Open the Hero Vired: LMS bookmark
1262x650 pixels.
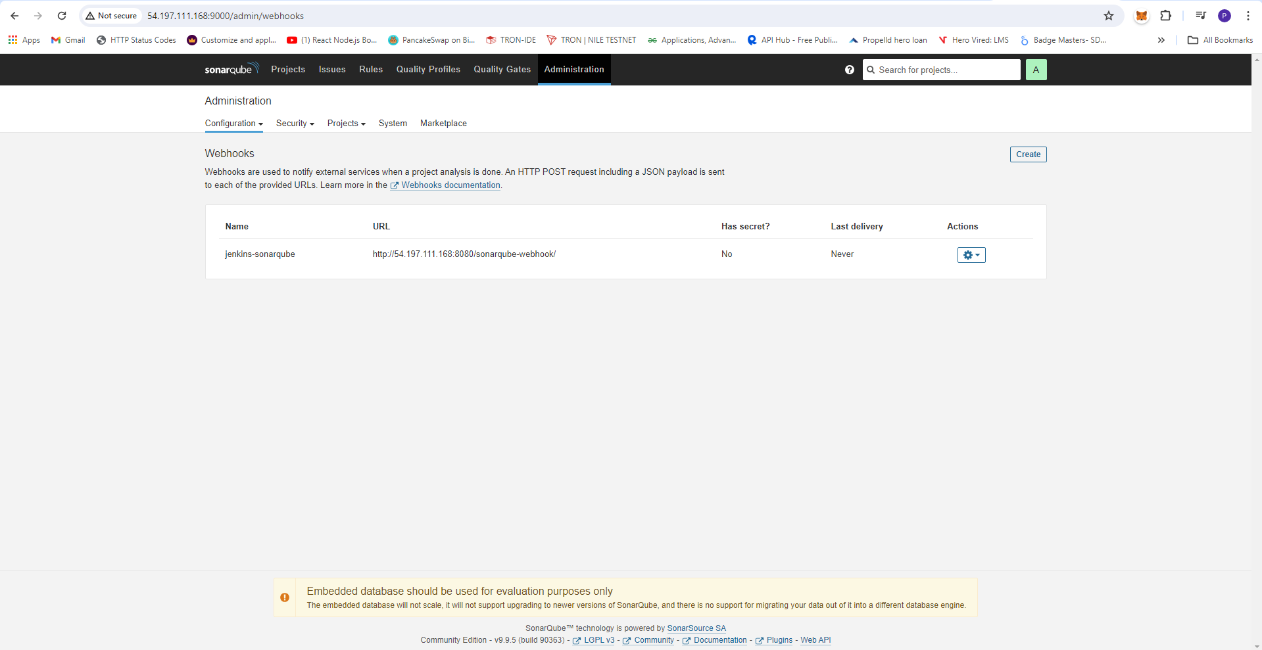[x=973, y=40]
